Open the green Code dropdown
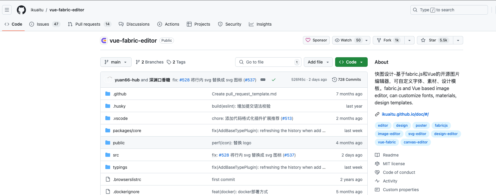The width and height of the screenshot is (496, 195). (x=351, y=62)
